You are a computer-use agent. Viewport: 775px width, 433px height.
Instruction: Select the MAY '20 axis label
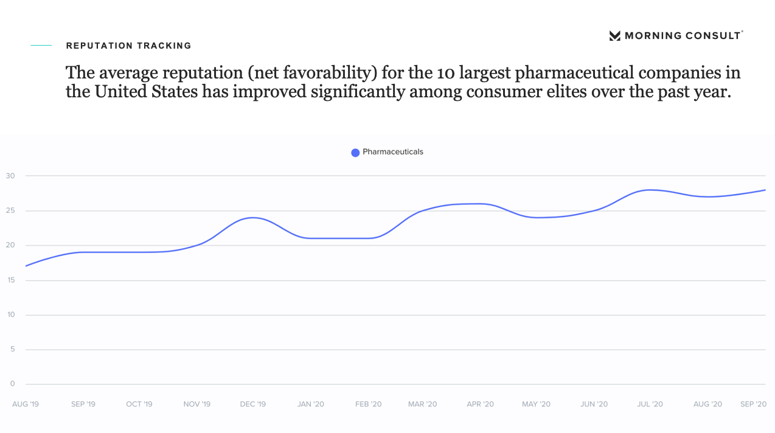click(536, 404)
